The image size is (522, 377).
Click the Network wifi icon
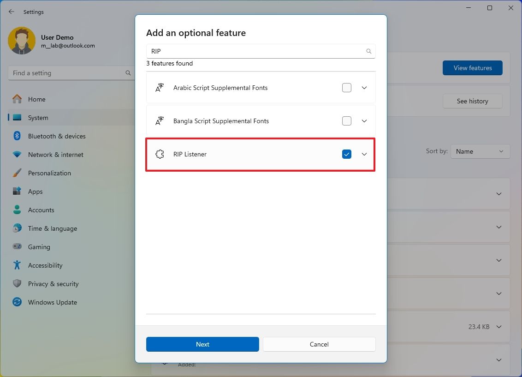coord(17,155)
